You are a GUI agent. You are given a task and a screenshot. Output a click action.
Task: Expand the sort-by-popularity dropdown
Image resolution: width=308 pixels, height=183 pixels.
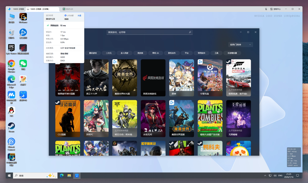tap(241, 45)
